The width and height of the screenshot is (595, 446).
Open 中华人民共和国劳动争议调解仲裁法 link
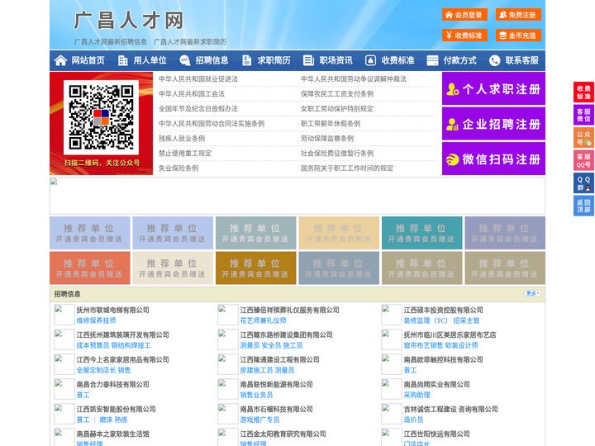point(354,79)
